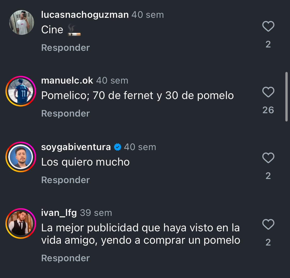Image resolution: width=290 pixels, height=278 pixels.
Task: Go to manuelc.ok's profile via username
Action: (x=67, y=80)
